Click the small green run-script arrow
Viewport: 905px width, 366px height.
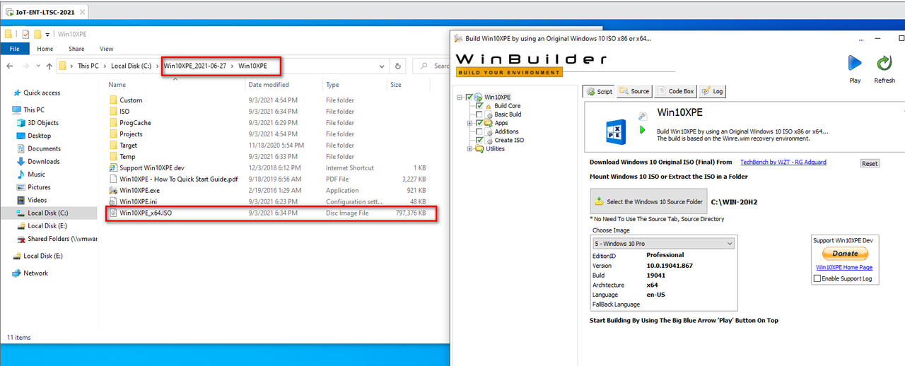643,129
